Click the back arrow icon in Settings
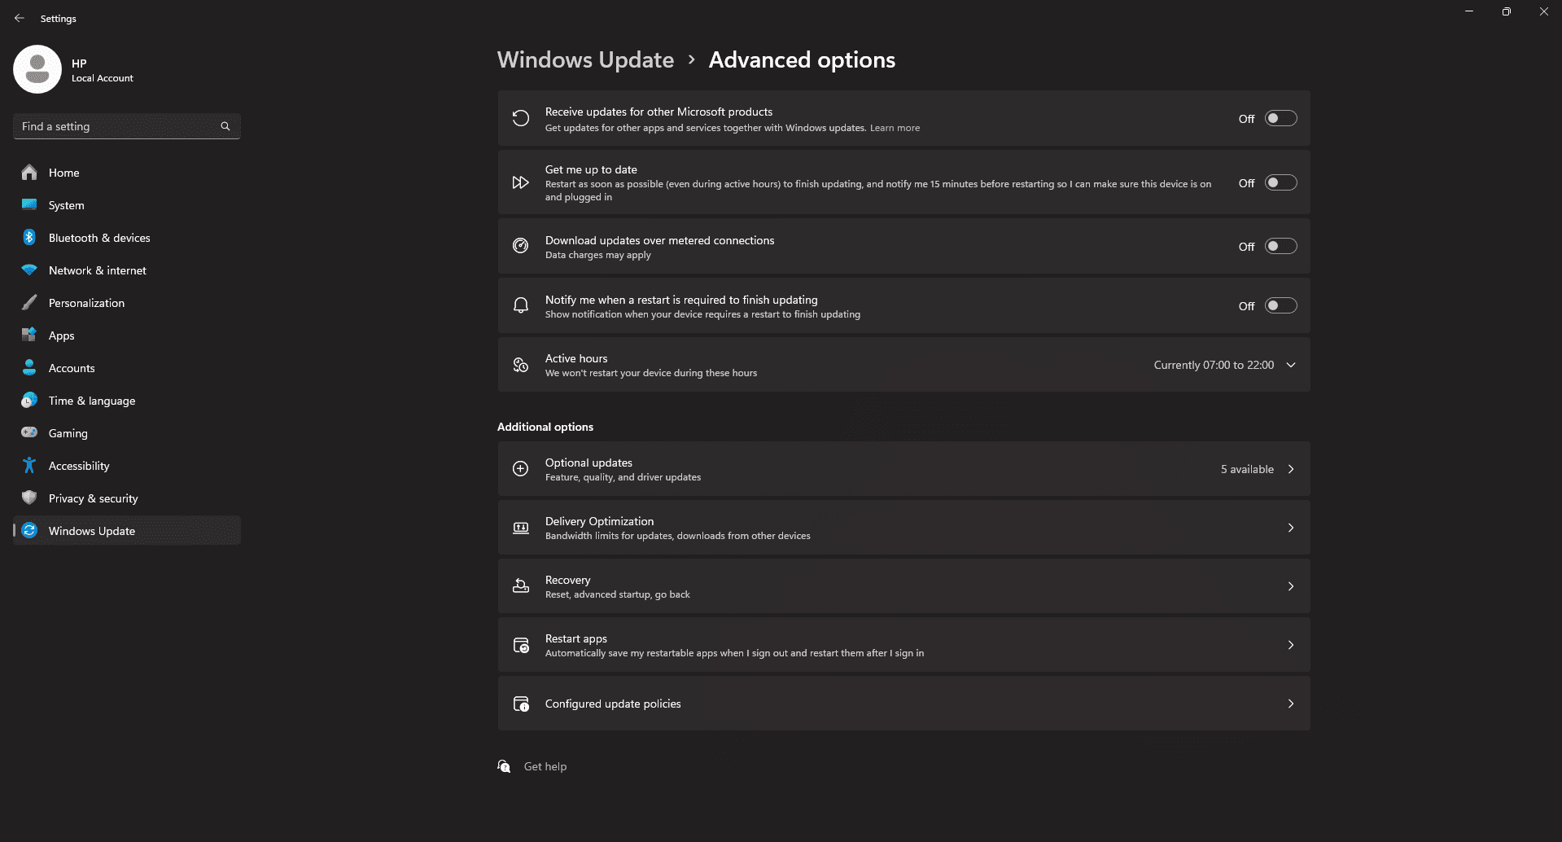The width and height of the screenshot is (1562, 842). click(x=20, y=18)
